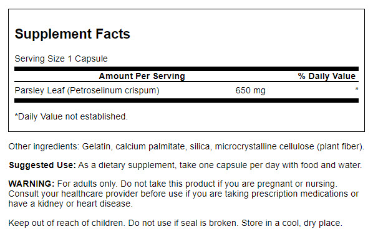This screenshot has width=373, height=234.
Task: Click calcium palmitate in ingredients list
Action: click(150, 146)
